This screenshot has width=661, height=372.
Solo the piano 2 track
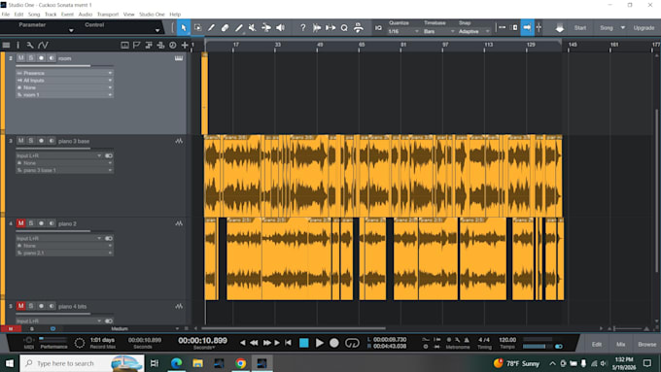pos(31,223)
